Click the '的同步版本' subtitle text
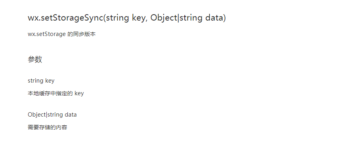Image resolution: width=352 pixels, height=166 pixels. [x=82, y=34]
